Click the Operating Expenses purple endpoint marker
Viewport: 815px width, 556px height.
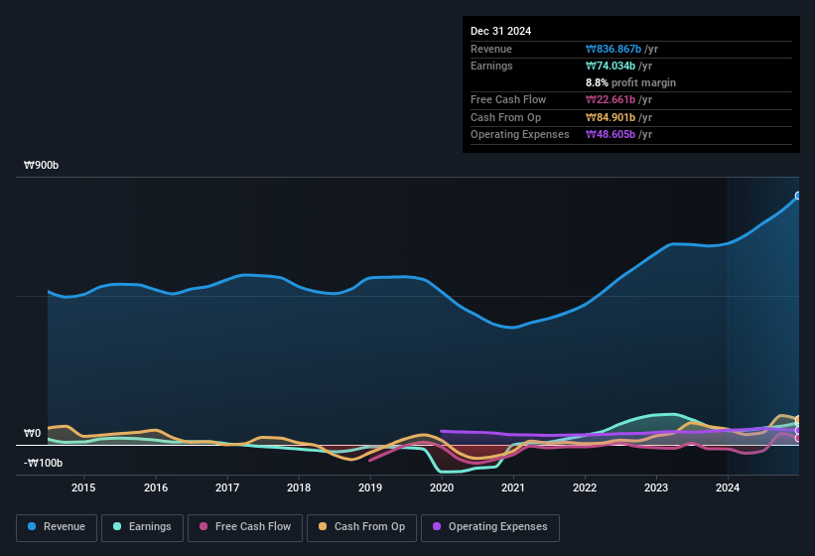tap(798, 431)
